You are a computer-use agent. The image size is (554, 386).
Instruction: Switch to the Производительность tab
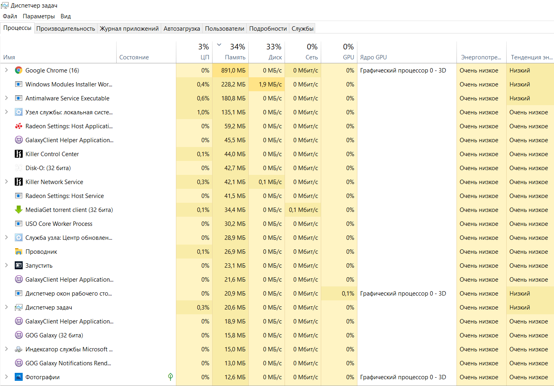tap(66, 29)
